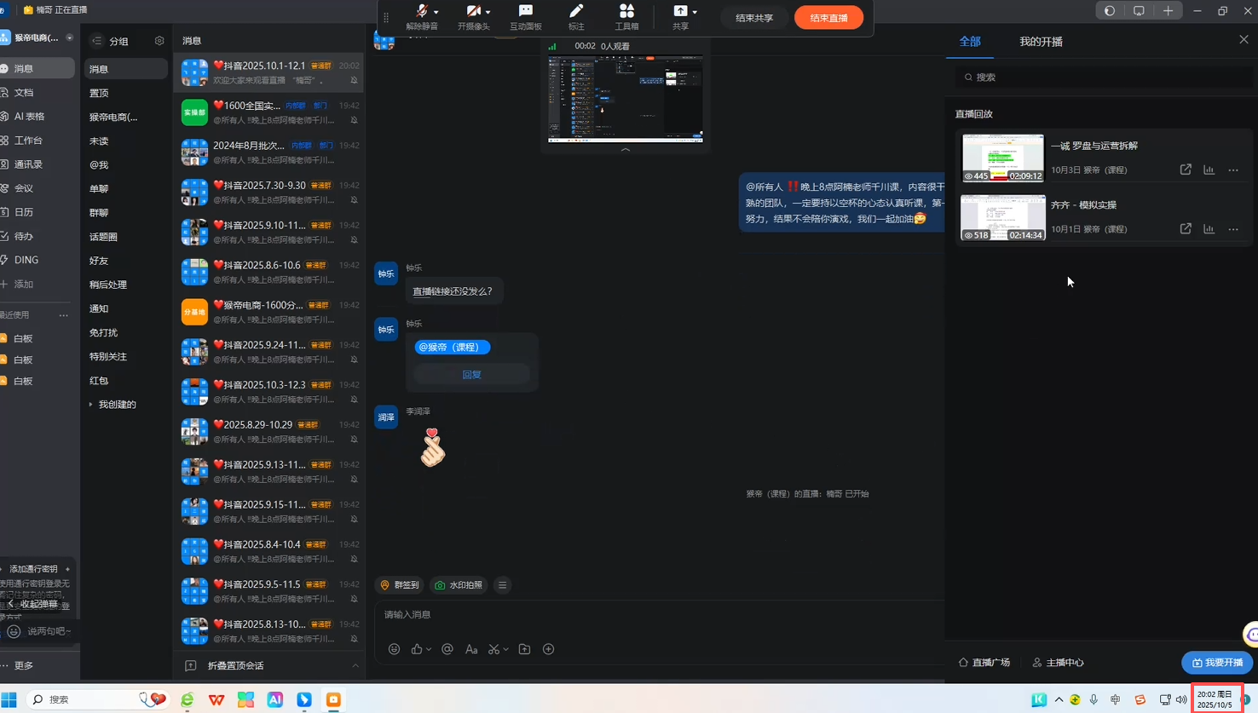Open the 标注 annotation pen tool
Screen dimensions: 1258x713
click(576, 16)
